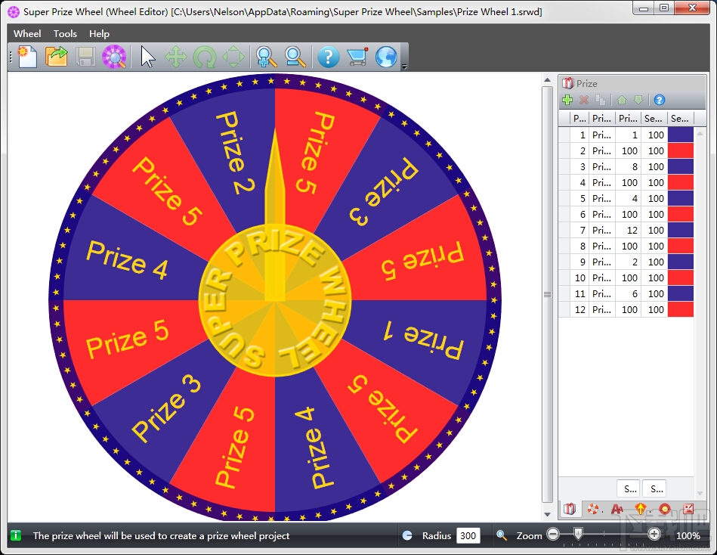Open the shopping cart purchase icon

click(357, 57)
